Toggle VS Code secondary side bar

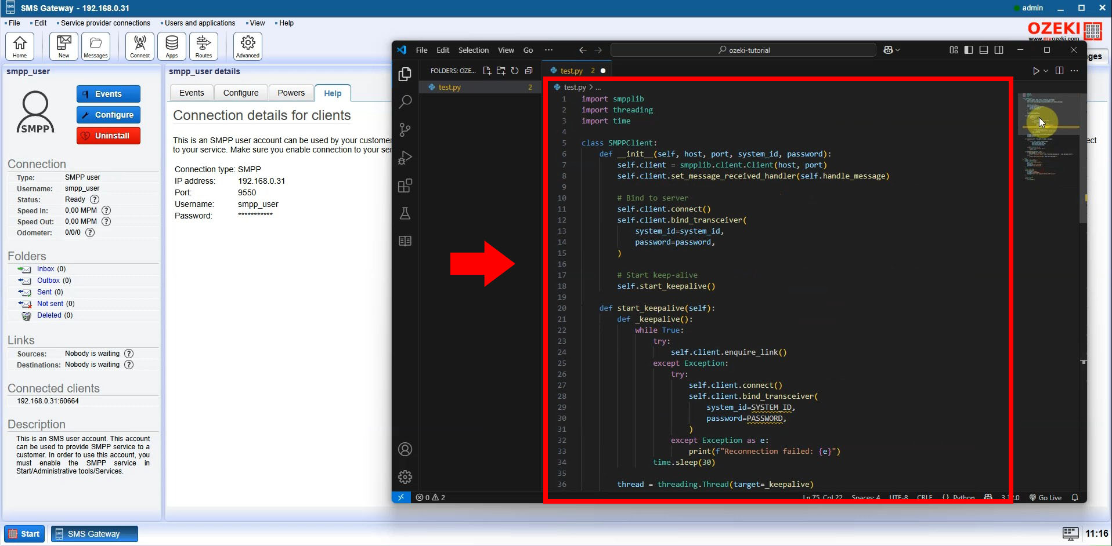pyautogui.click(x=999, y=50)
